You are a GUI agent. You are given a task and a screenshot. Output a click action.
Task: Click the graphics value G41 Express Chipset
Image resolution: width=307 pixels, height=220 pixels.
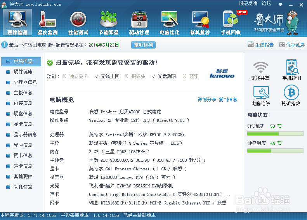point(138,169)
